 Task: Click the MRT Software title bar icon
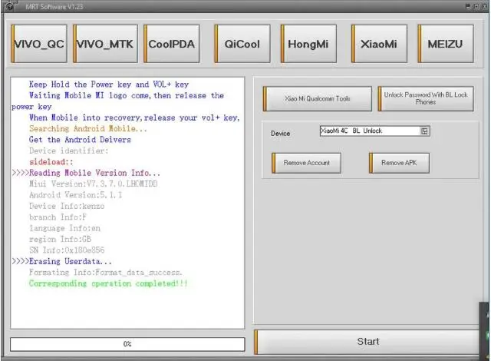9,6
